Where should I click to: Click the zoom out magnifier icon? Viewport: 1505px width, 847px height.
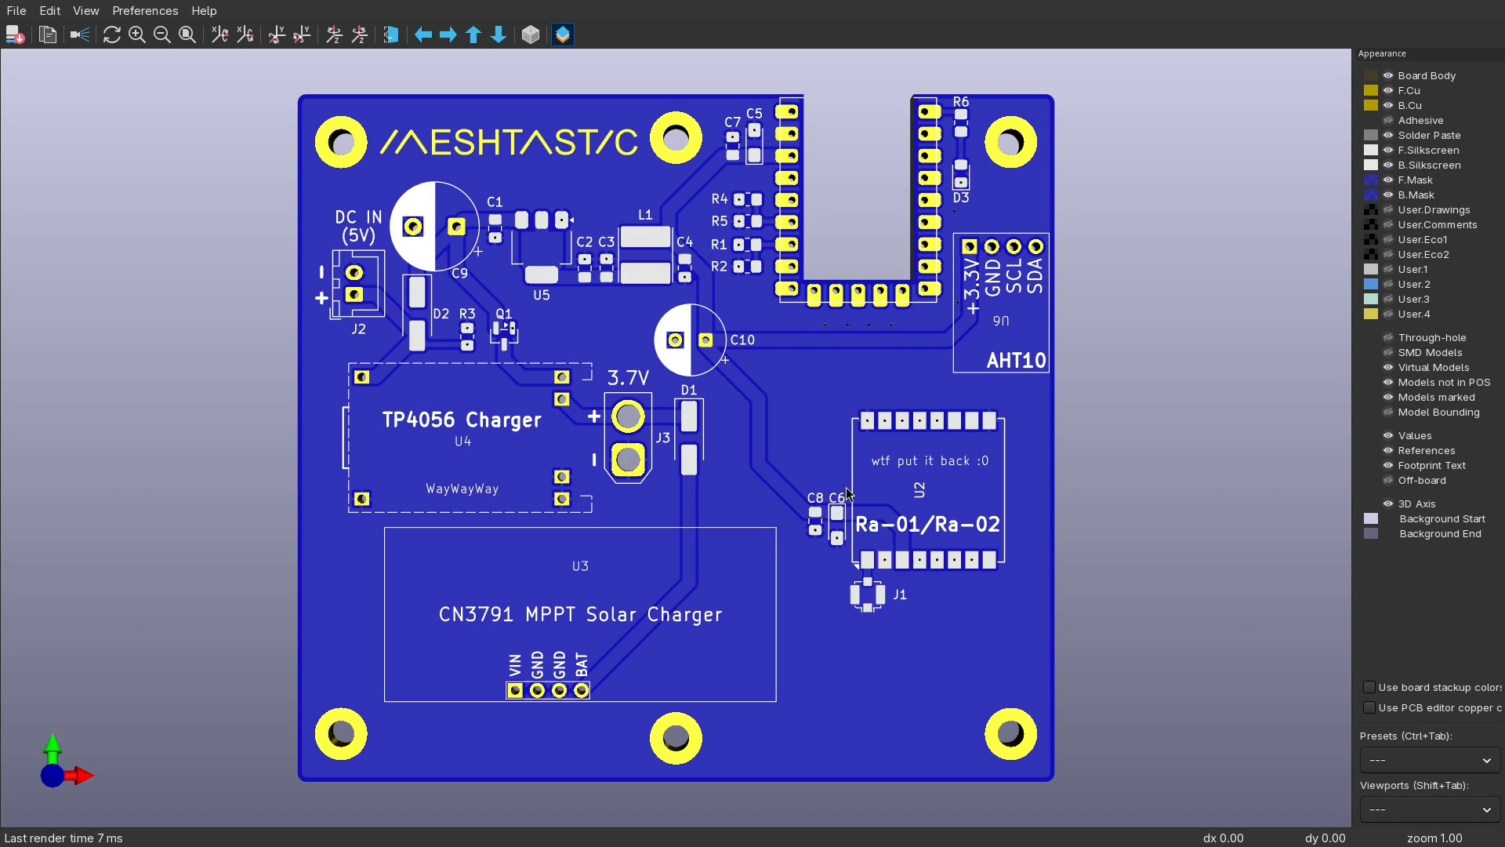click(x=162, y=35)
